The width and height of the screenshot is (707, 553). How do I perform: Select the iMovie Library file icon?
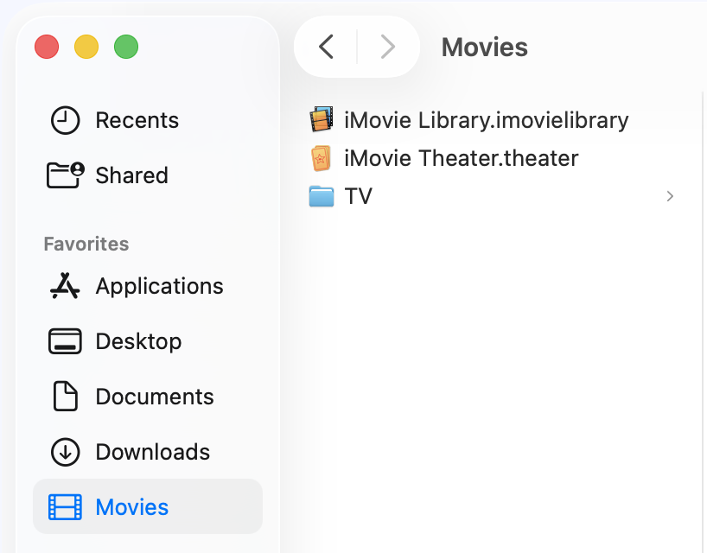[322, 120]
